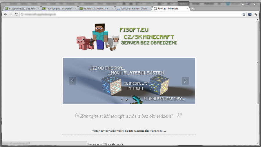Click the quote 'Zahrajte si Minecraft u nás a bez obmedzení!'
The width and height of the screenshot is (261, 147).
pos(126,116)
